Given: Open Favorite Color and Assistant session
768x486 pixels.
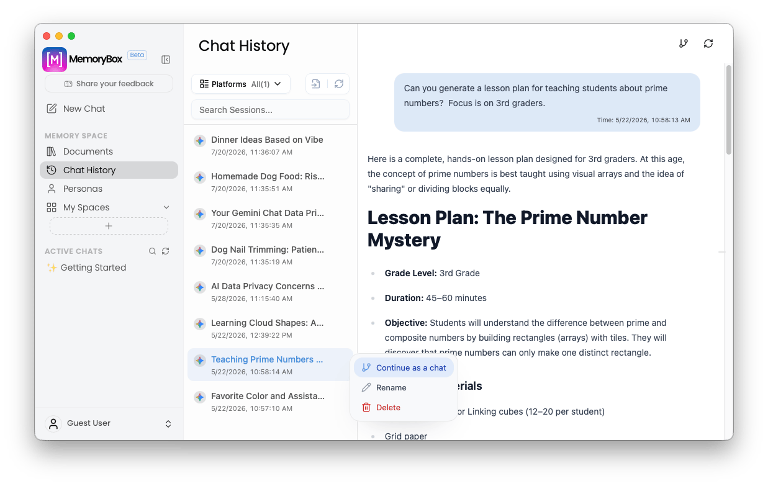Looking at the screenshot, I should [270, 402].
